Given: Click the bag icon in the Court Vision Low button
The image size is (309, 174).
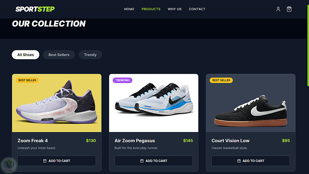Looking at the screenshot, I should tap(239, 161).
